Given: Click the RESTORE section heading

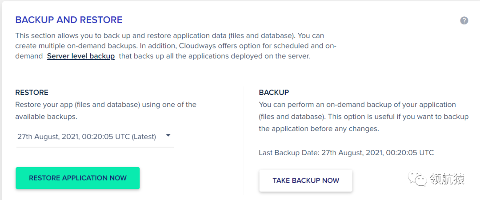Looking at the screenshot, I should click(x=32, y=93).
